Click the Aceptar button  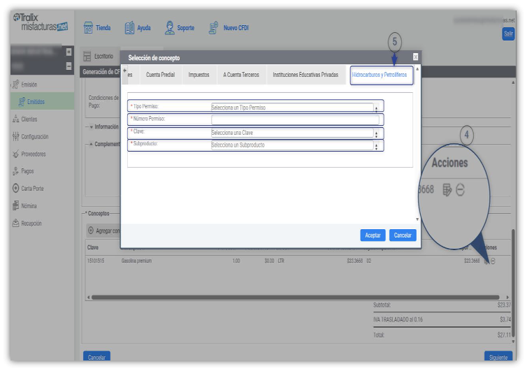373,235
